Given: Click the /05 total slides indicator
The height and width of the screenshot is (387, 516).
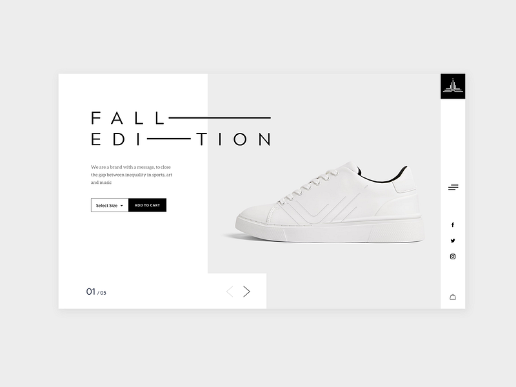Looking at the screenshot, I should [x=102, y=293].
